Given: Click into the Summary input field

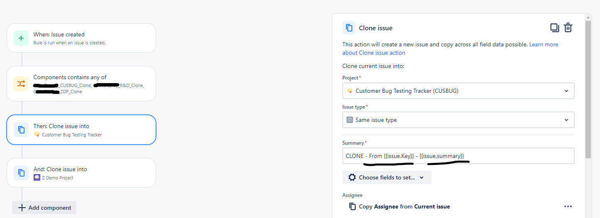Looking at the screenshot, I should [x=458, y=156].
